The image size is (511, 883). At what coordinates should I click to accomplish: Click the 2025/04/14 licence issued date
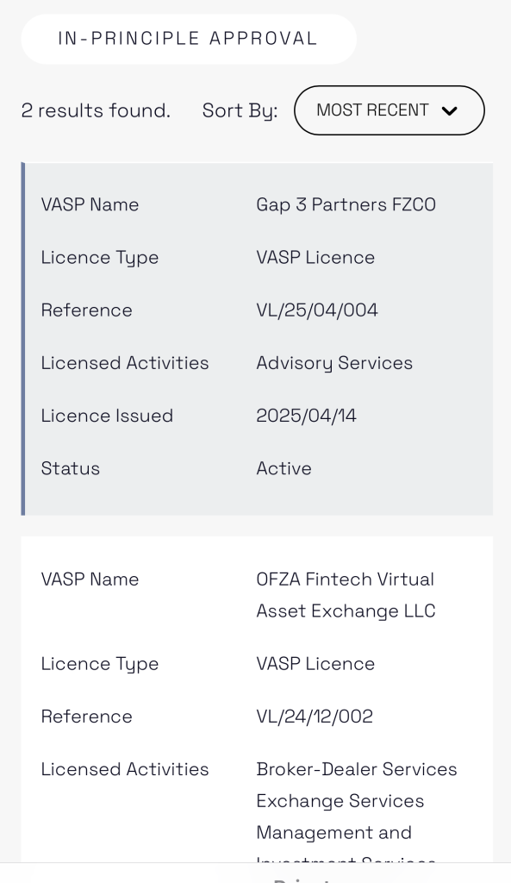[306, 416]
